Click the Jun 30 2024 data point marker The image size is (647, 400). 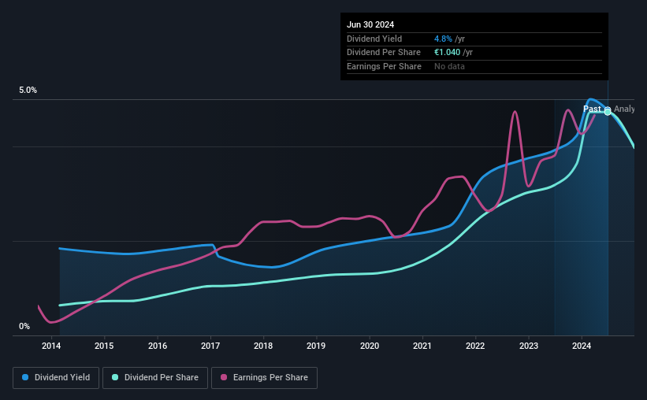pos(608,111)
